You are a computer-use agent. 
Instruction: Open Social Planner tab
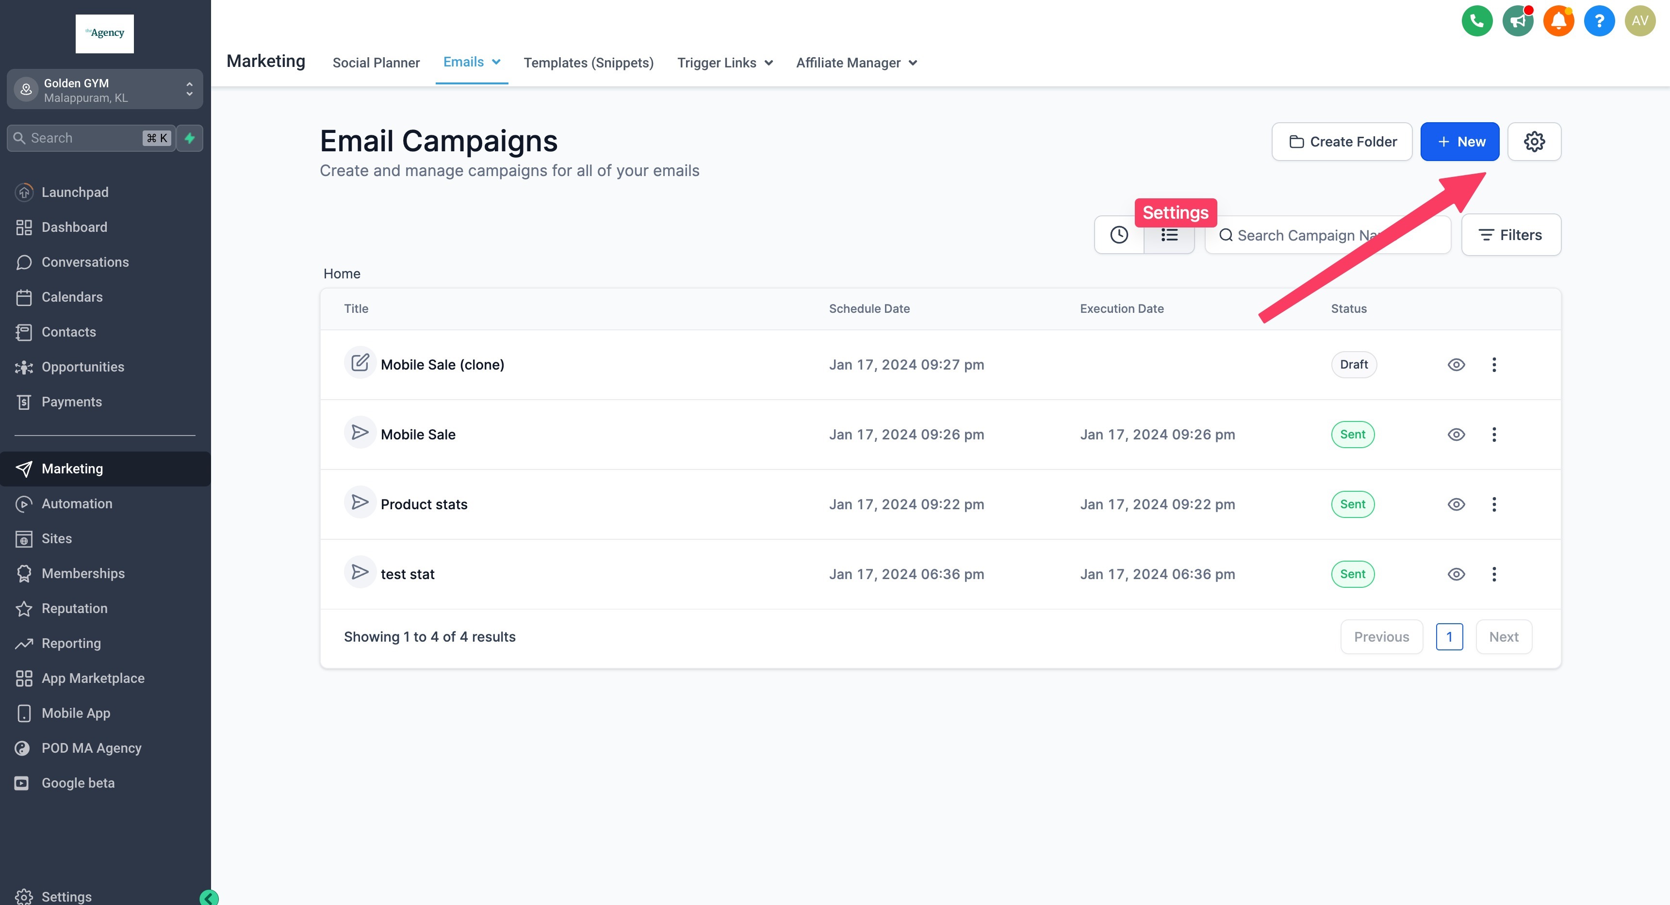coord(376,63)
